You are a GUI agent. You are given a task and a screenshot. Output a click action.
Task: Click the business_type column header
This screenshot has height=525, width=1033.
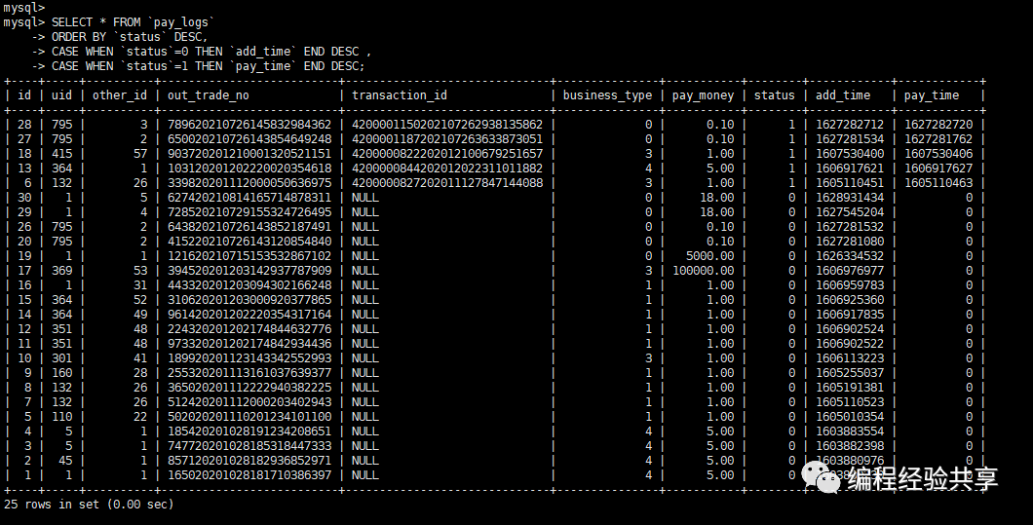point(607,95)
